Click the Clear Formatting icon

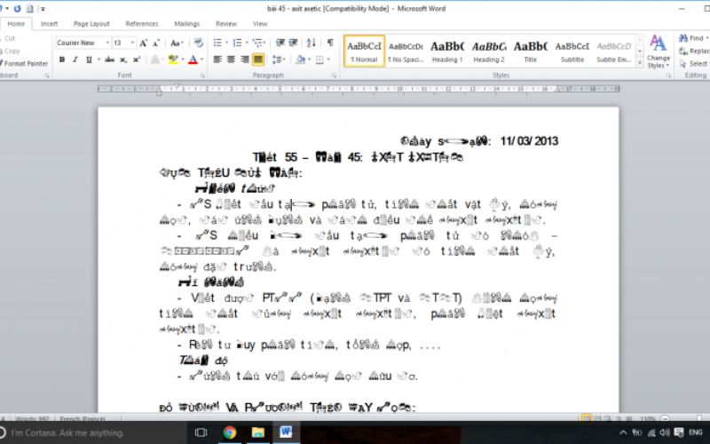click(198, 43)
